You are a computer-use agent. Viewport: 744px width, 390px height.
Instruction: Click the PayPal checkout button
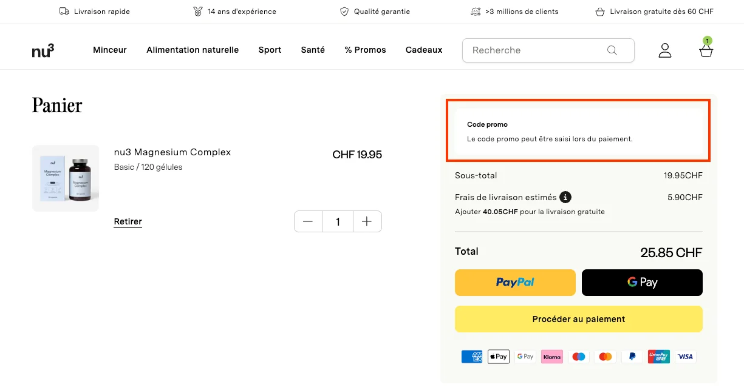(514, 283)
